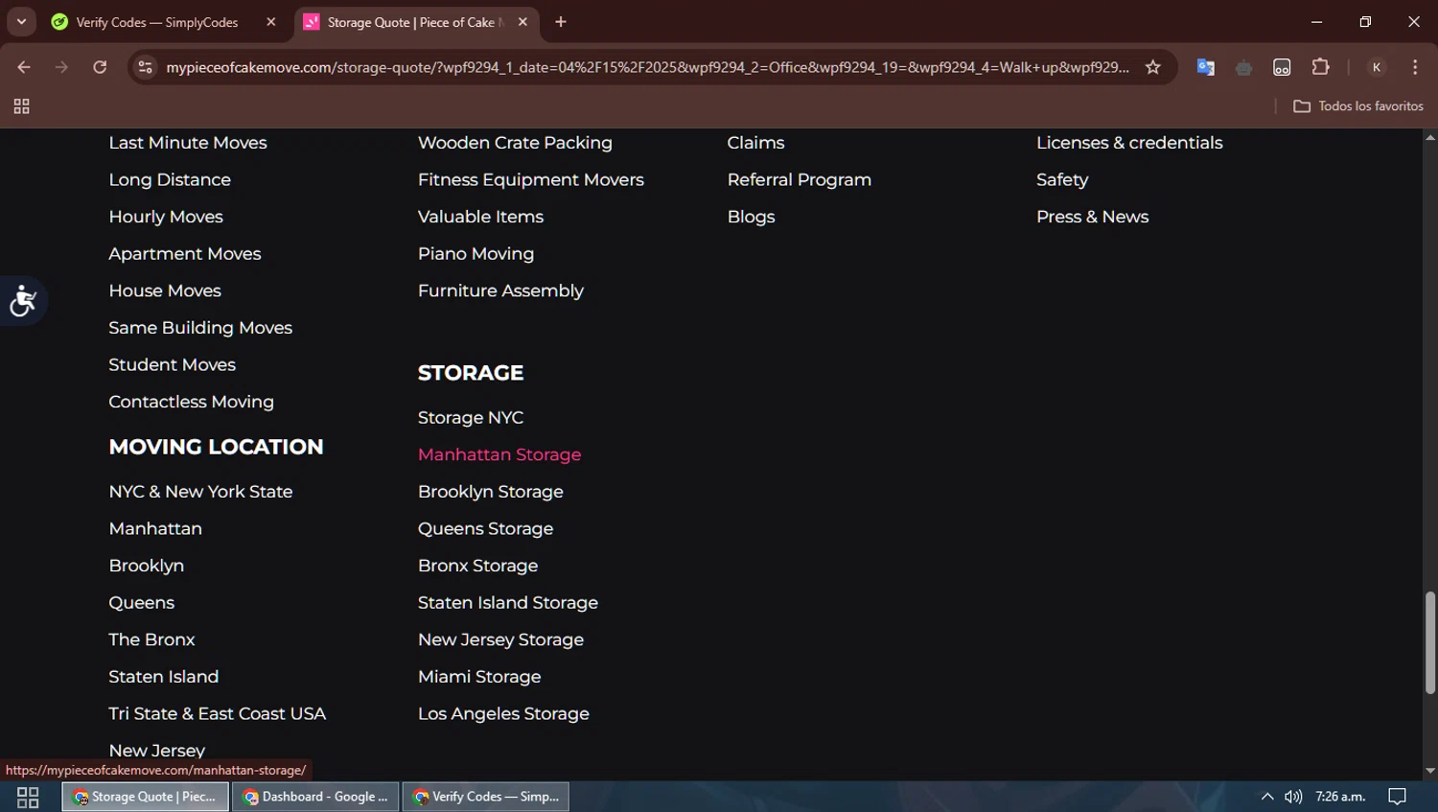Image resolution: width=1438 pixels, height=812 pixels.
Task: Open the House Moves link
Action: (165, 290)
